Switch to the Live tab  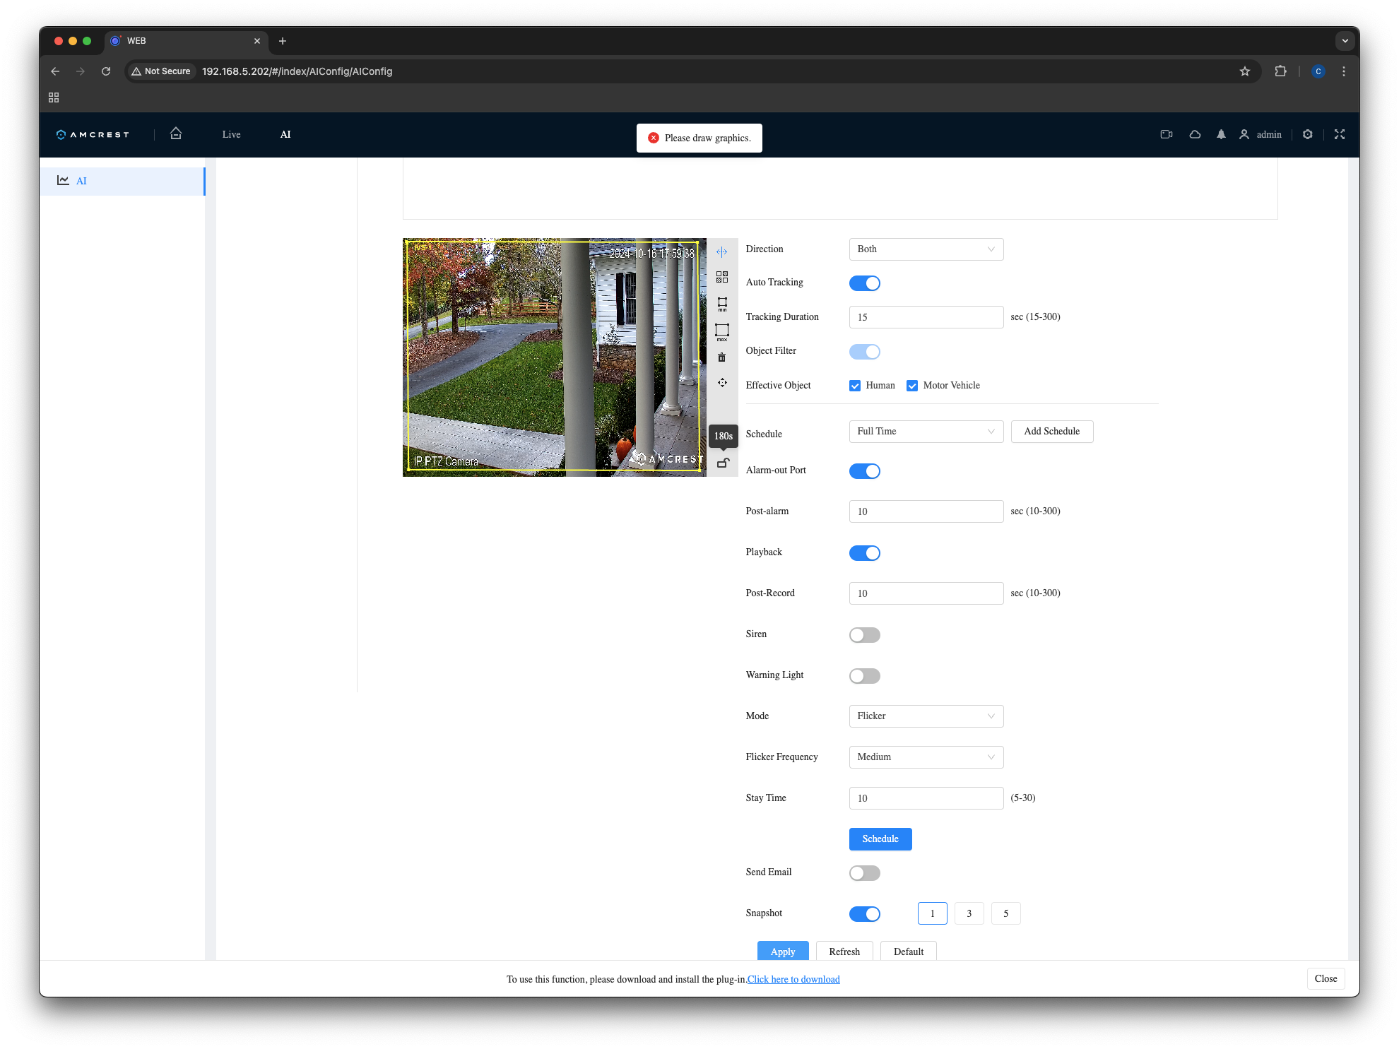point(231,134)
